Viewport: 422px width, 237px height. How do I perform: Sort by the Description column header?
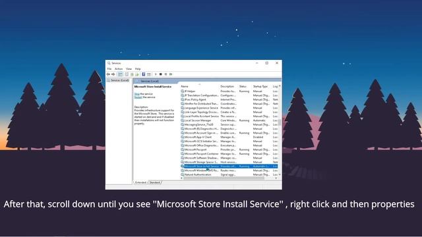pos(228,86)
